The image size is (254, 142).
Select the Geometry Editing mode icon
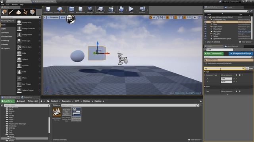[x=32, y=12]
